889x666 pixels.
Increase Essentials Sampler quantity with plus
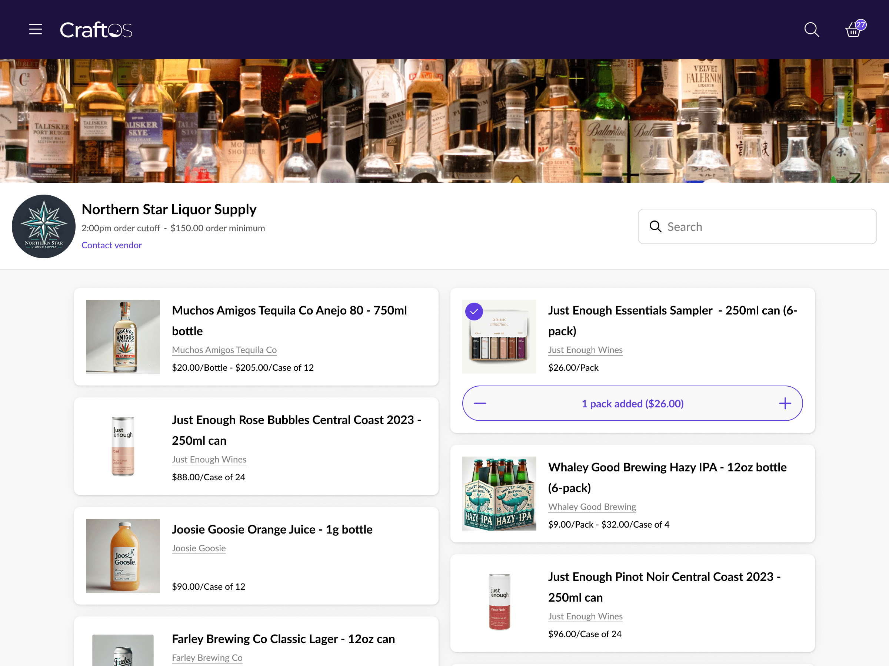coord(785,403)
